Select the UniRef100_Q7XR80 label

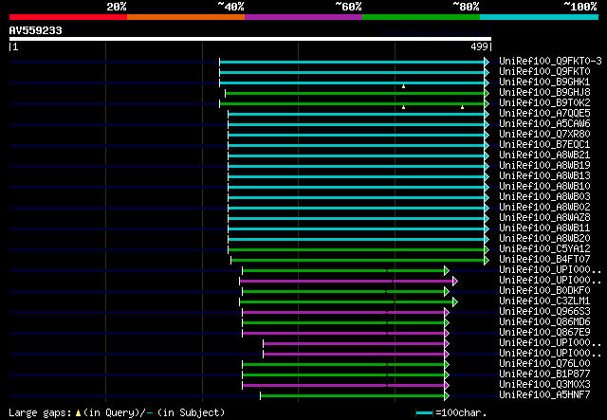tap(544, 135)
